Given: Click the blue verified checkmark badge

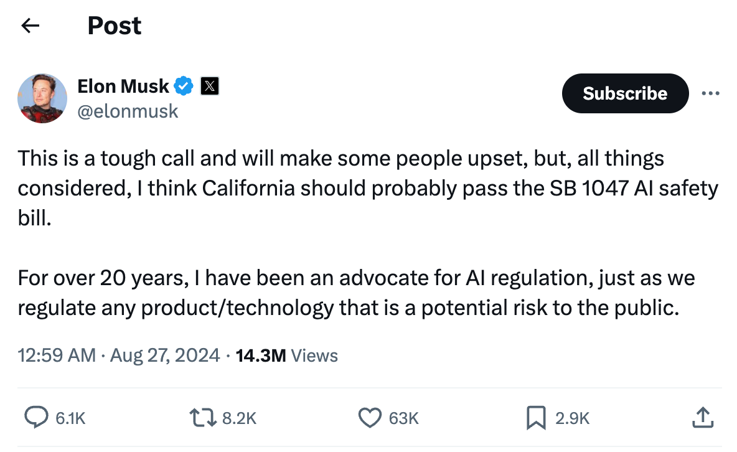Looking at the screenshot, I should tap(183, 86).
